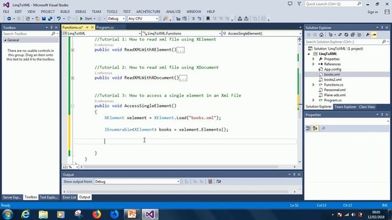The width and height of the screenshot is (392, 220).
Task: Click the feedback speech bubble icon
Action: coord(290,4)
